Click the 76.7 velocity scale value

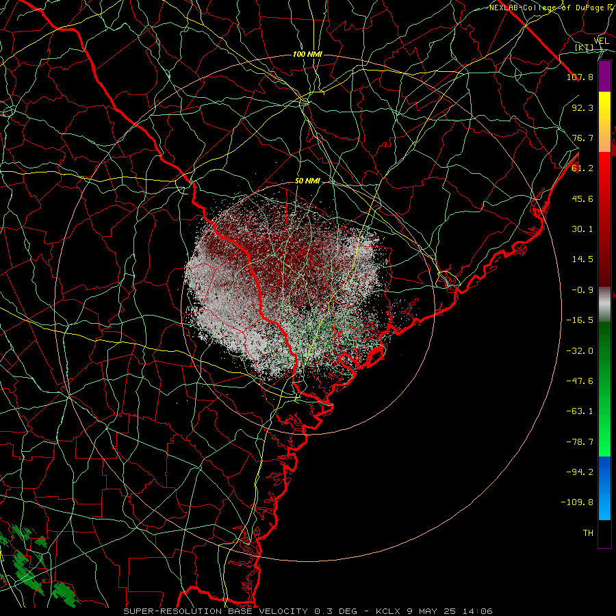pyautogui.click(x=582, y=138)
